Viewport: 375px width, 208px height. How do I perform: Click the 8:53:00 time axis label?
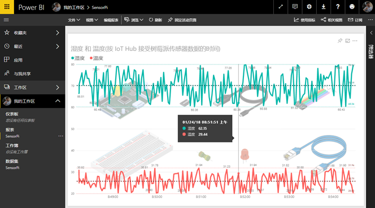(x=289, y=197)
